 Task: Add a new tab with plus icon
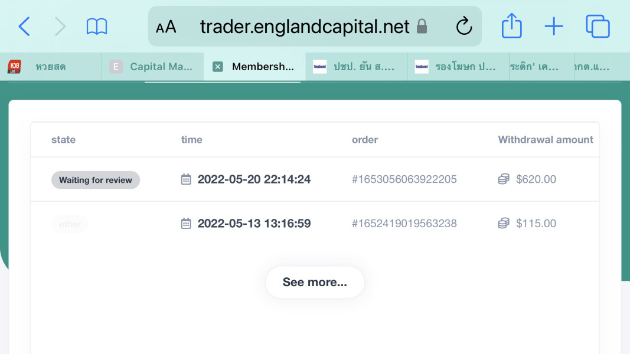553,27
